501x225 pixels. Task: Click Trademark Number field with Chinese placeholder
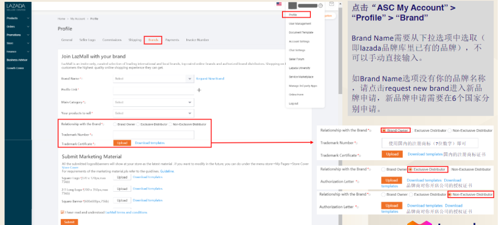click(x=430, y=144)
